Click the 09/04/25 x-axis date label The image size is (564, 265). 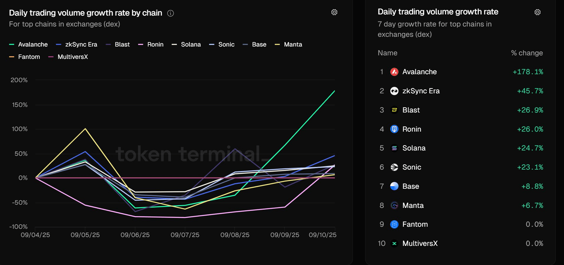coord(35,235)
